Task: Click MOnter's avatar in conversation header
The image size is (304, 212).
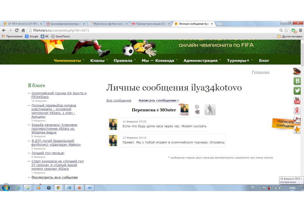Action: pos(184,110)
